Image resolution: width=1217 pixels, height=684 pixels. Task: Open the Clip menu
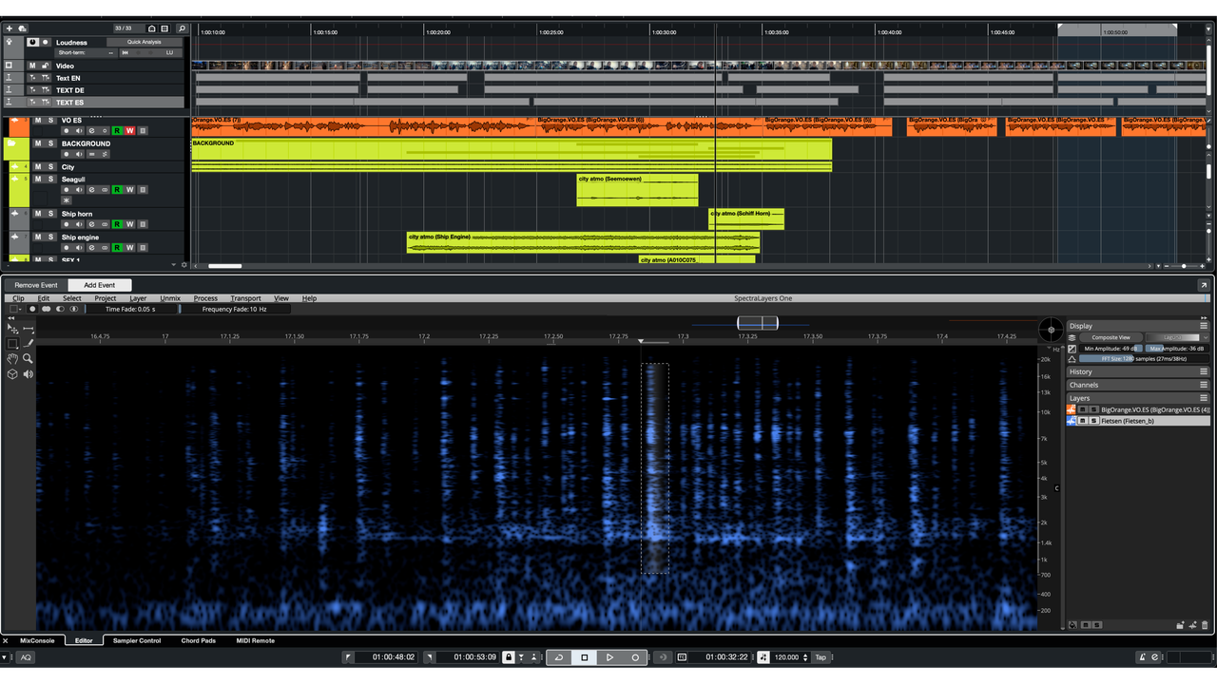tap(18, 298)
